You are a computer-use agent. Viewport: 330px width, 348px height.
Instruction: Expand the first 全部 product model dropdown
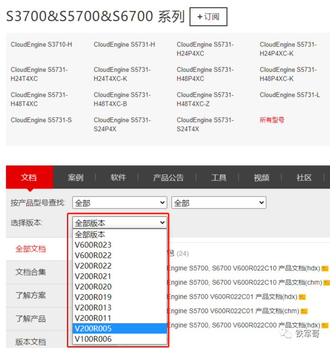[119, 203]
